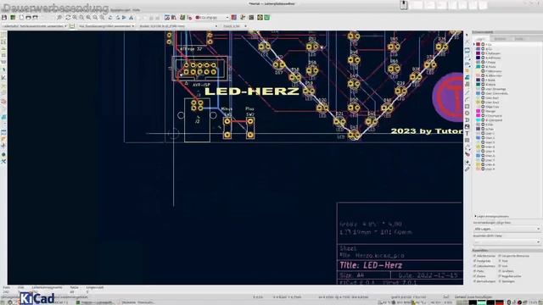
Task: Open the track width dropdown
Action: [34, 26]
